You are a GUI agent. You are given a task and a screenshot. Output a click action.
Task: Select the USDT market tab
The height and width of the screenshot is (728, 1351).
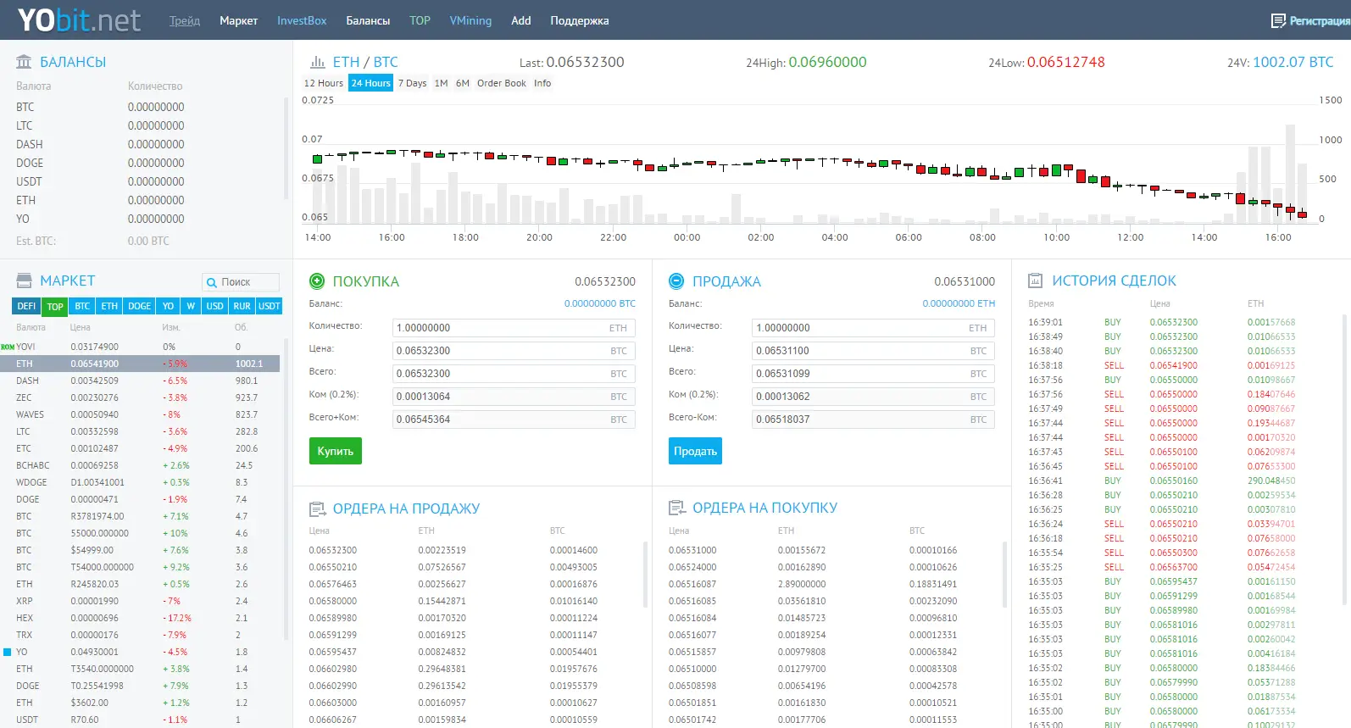pos(270,306)
